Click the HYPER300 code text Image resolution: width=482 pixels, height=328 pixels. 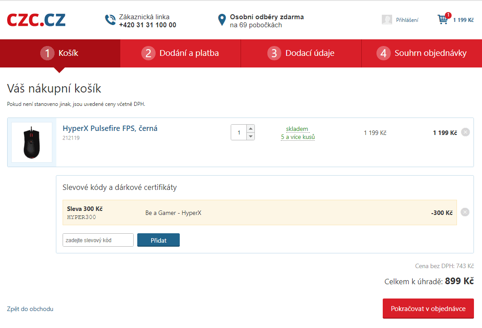point(81,217)
